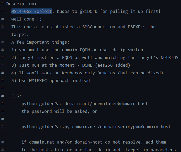181x152 pixels.
Task: Click '(aes256 added)' in item 3
Action: click(x=112, y=65)
